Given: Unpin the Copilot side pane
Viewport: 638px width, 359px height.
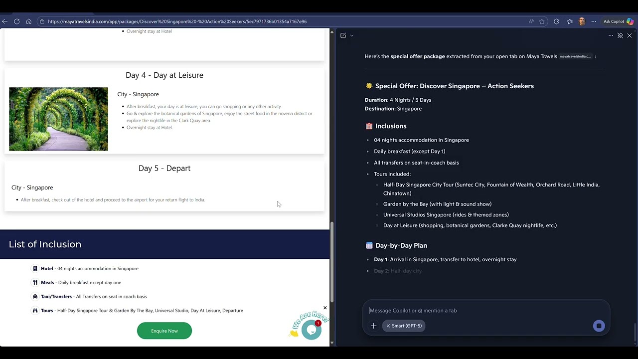Looking at the screenshot, I should [620, 35].
